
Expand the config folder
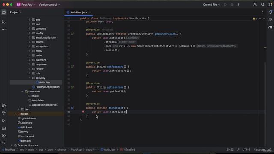(30, 33)
